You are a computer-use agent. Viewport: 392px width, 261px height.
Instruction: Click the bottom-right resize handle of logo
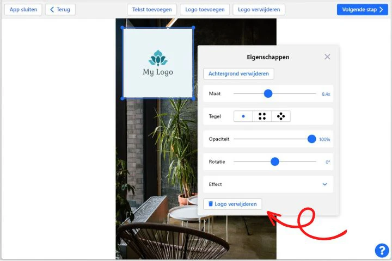[x=193, y=98]
